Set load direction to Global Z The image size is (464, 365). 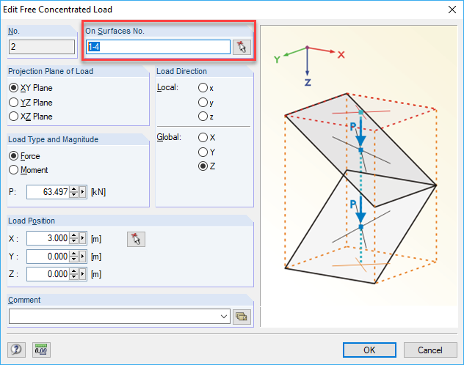coord(207,166)
